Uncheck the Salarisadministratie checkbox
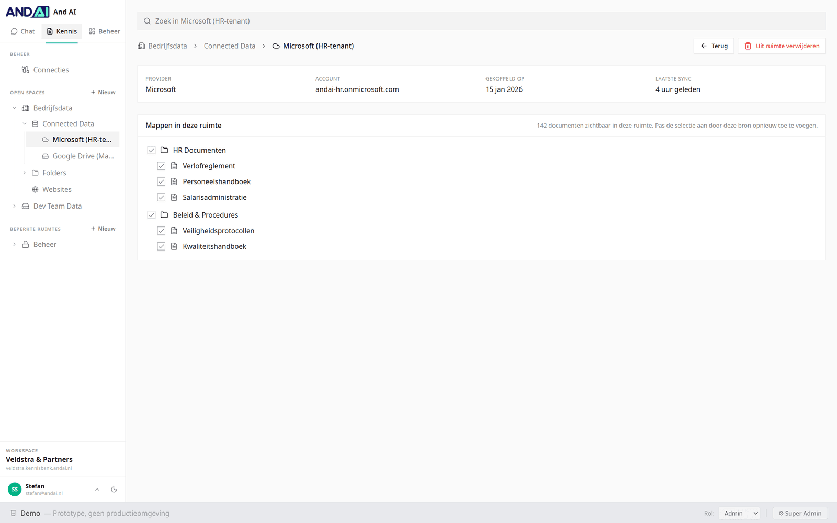Viewport: 837px width, 523px height. pyautogui.click(x=161, y=197)
